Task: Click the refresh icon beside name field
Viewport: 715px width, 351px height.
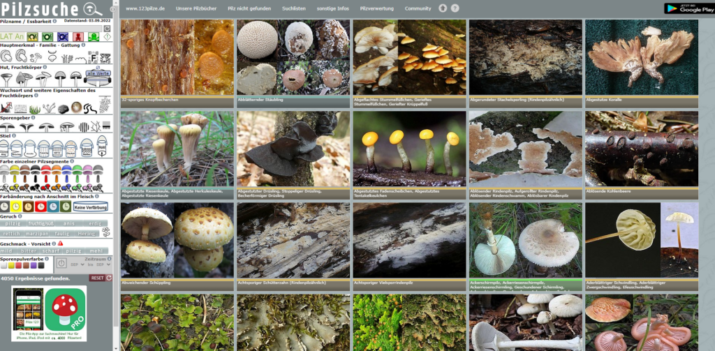Action: (x=107, y=28)
